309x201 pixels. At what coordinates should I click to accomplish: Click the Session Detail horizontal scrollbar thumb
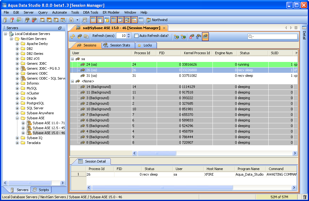point(162,188)
